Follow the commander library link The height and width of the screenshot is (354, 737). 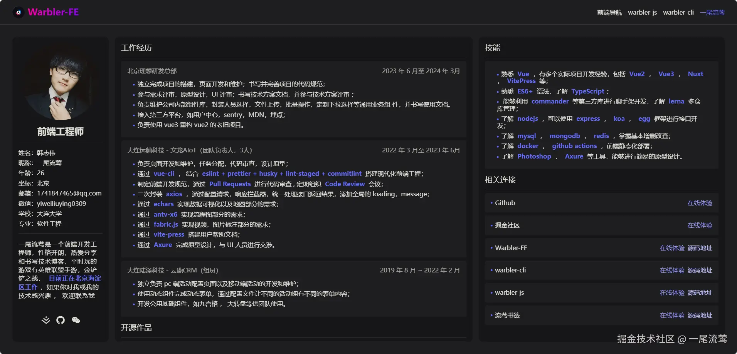pos(550,101)
